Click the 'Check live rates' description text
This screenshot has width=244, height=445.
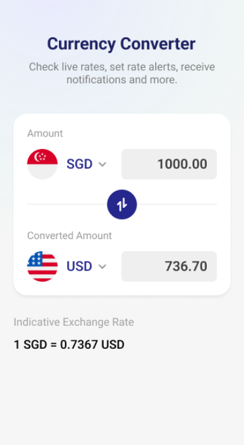122,73
